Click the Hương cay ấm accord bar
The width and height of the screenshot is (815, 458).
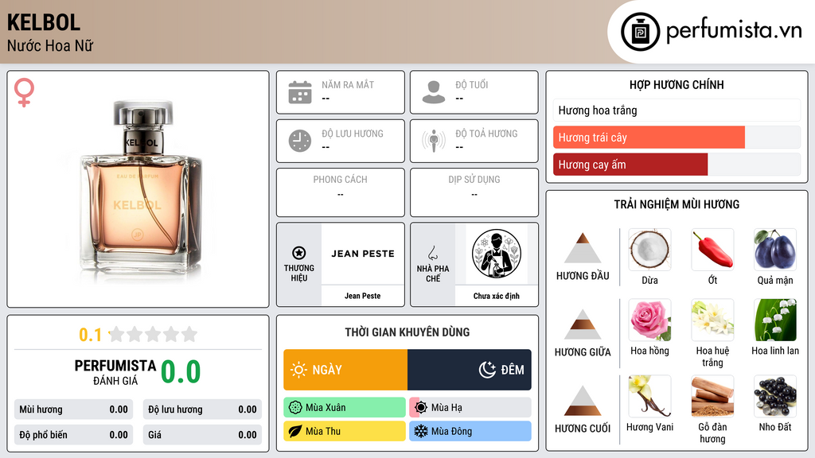[677, 165]
